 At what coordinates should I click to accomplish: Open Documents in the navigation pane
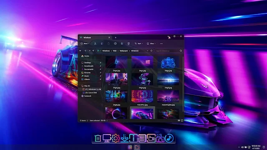87,70
